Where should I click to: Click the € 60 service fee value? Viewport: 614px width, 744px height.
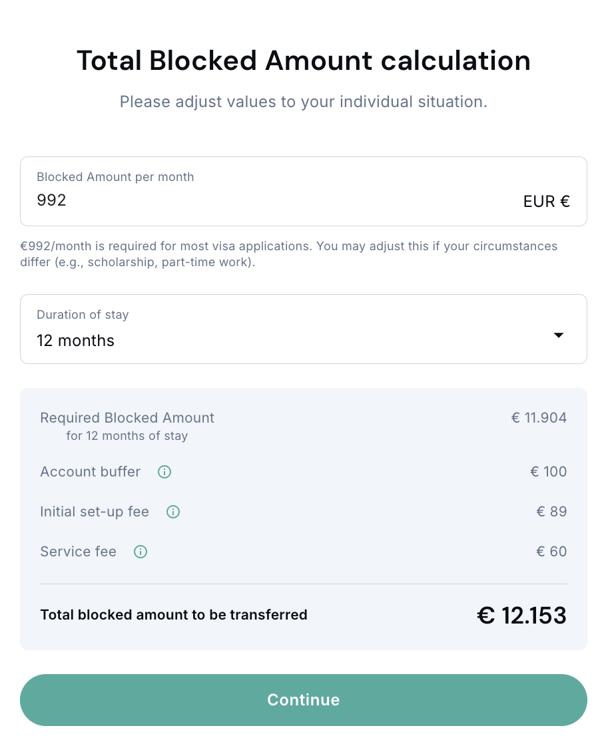click(551, 552)
